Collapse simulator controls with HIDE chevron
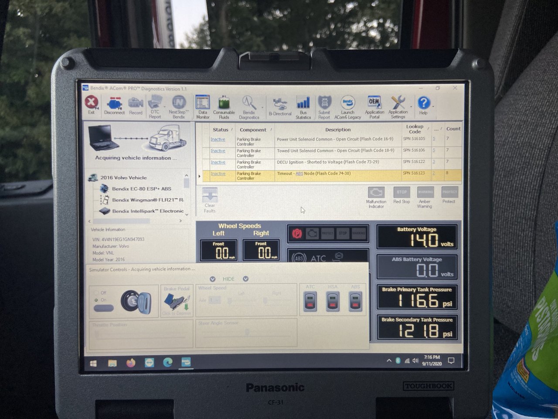 pyautogui.click(x=213, y=279)
